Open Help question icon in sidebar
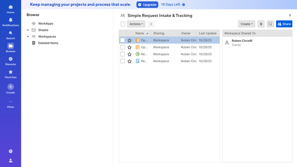 (x=10, y=151)
